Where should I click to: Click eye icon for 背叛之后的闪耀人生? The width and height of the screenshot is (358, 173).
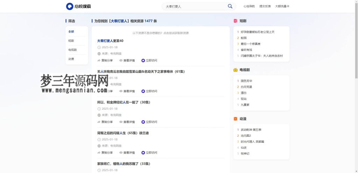pos(121,153)
